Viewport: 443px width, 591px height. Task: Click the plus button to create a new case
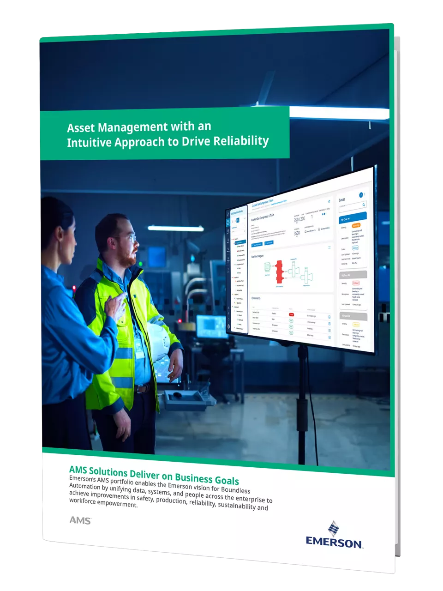pos(361,195)
